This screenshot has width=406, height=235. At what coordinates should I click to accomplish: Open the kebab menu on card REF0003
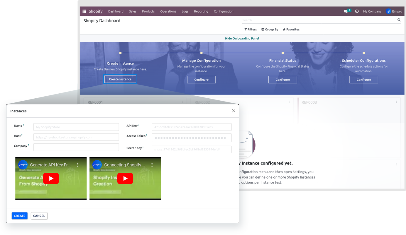pos(396,102)
